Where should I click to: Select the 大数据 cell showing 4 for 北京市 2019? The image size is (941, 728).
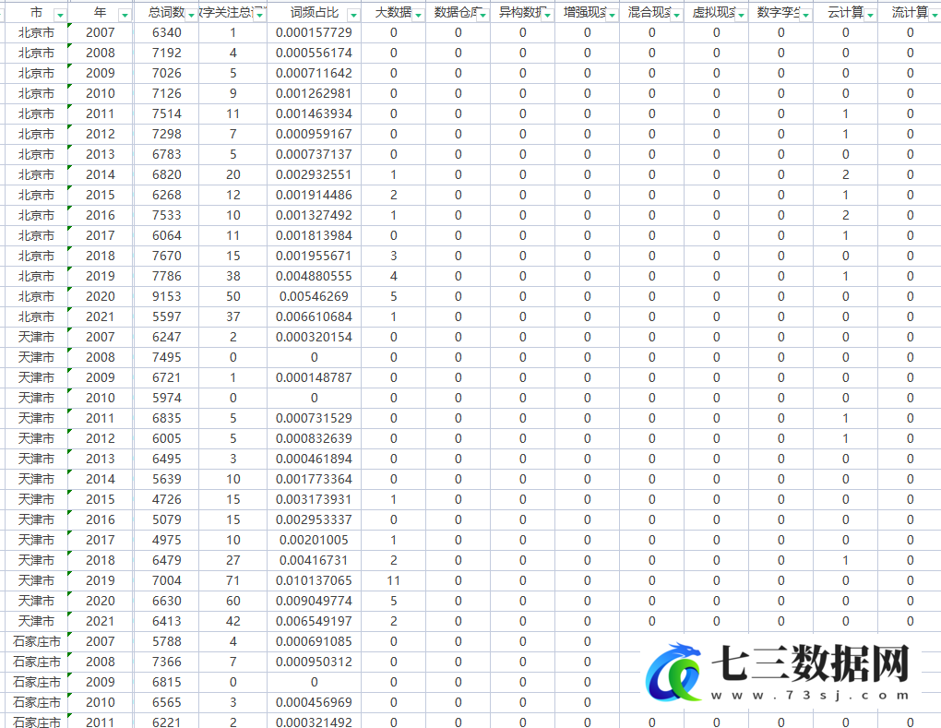click(x=393, y=276)
